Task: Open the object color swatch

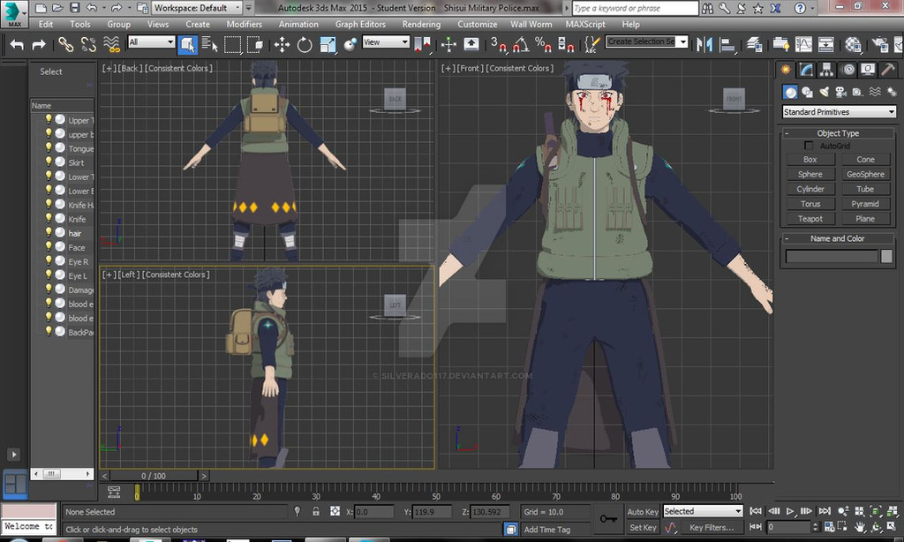Action: (886, 256)
